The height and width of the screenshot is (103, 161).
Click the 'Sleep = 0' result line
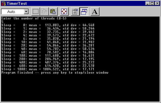pos(48,25)
